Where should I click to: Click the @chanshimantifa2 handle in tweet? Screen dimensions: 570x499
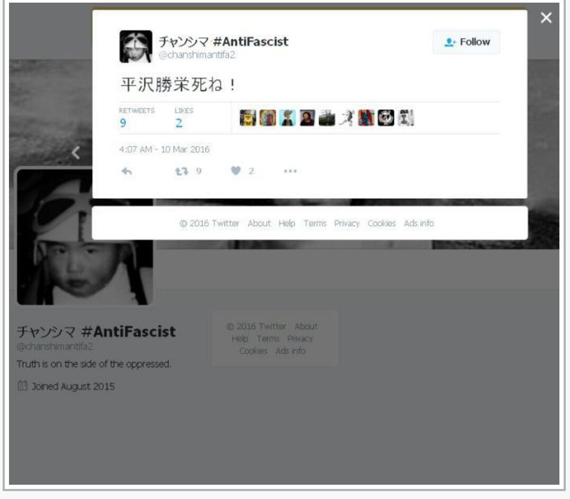coord(197,55)
